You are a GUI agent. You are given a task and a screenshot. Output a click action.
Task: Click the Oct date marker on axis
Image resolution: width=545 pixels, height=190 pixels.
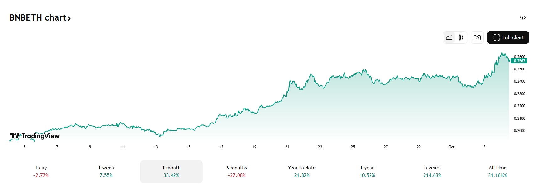(x=451, y=147)
